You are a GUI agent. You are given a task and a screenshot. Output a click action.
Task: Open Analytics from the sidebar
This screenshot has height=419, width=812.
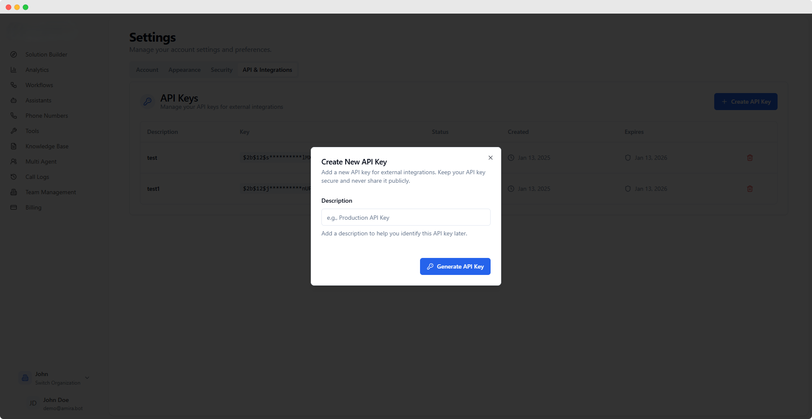[37, 69]
